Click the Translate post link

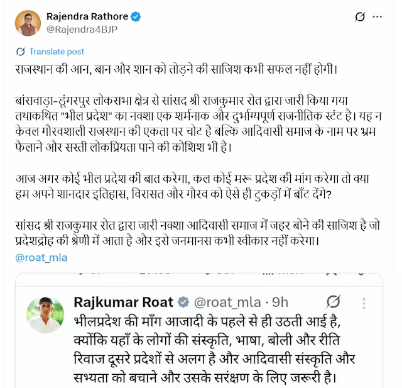tap(57, 52)
